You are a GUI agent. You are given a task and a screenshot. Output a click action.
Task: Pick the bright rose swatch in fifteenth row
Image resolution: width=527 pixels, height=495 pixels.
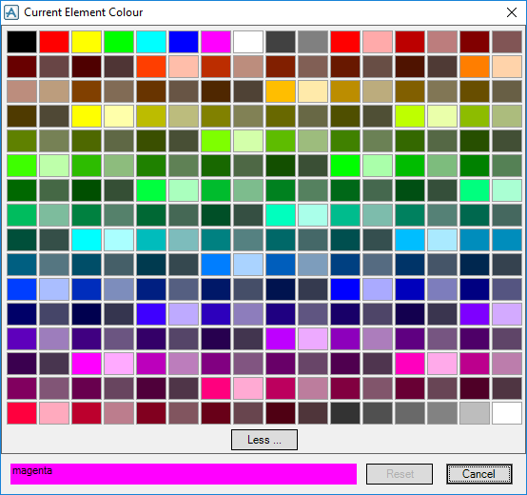216,388
